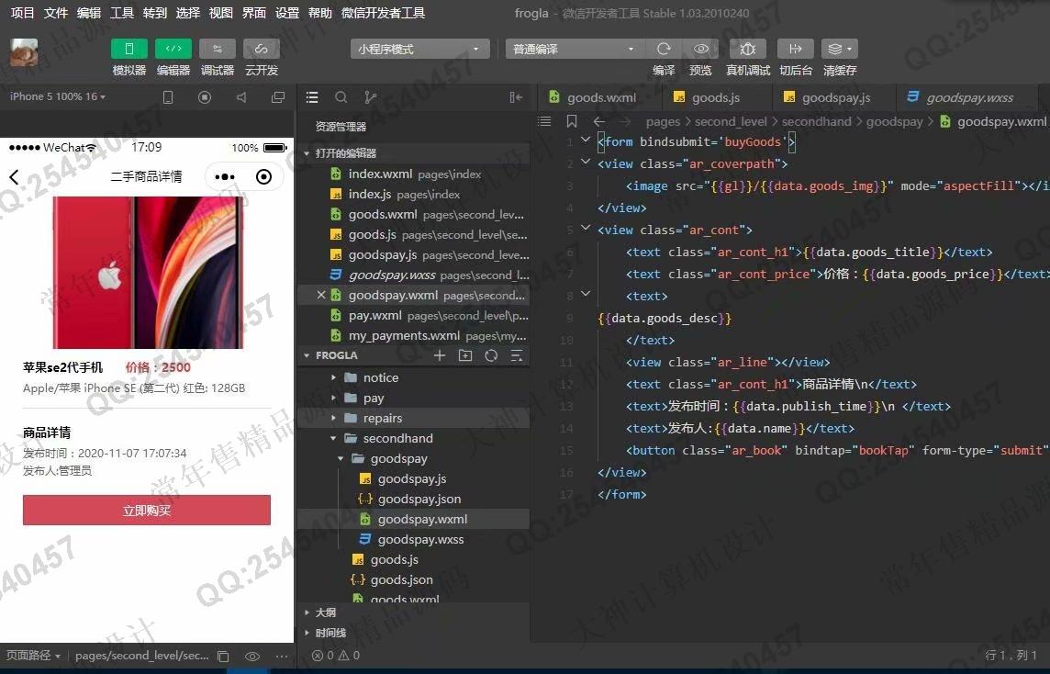Image resolution: width=1050 pixels, height=674 pixels.
Task: Open index.wxml in open editors list
Action: [414, 174]
